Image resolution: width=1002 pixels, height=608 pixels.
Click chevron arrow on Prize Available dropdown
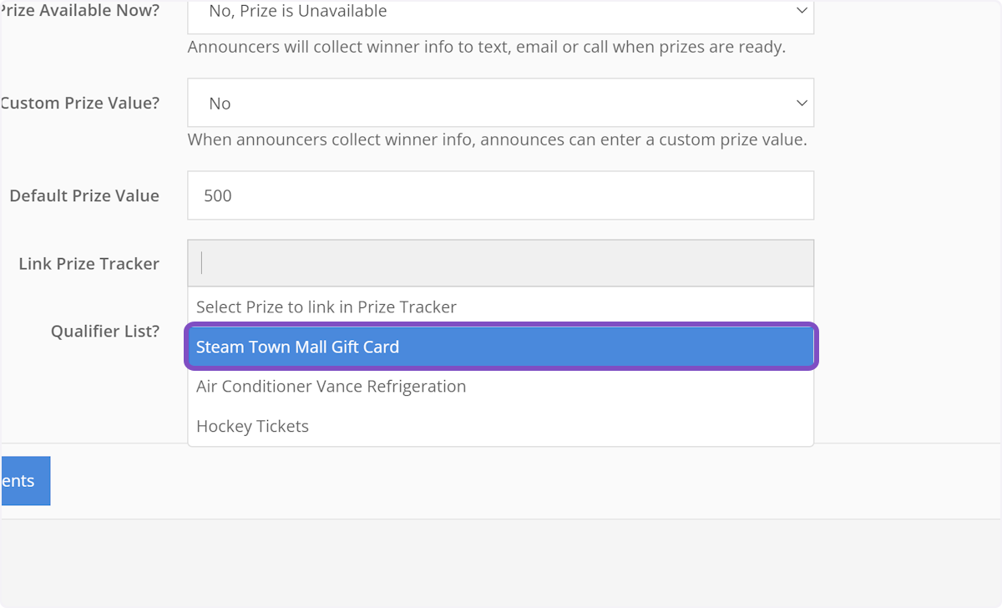pyautogui.click(x=802, y=11)
